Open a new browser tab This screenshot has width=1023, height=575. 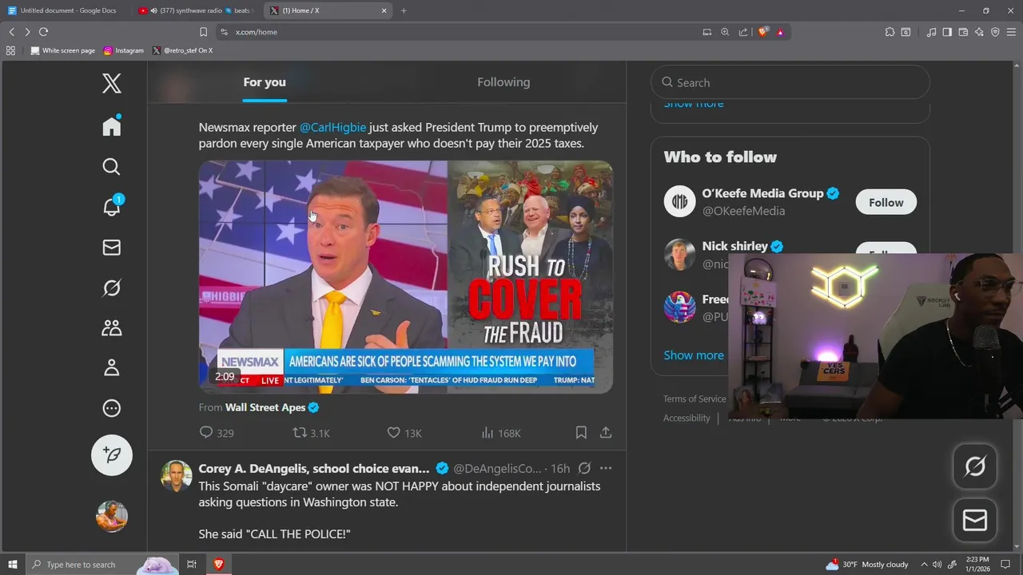click(x=404, y=10)
